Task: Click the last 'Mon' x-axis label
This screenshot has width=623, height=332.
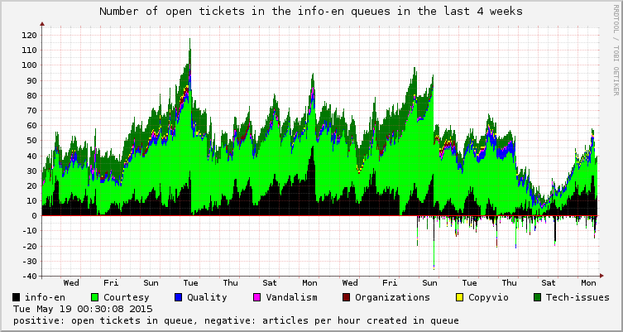Action: pos(588,283)
